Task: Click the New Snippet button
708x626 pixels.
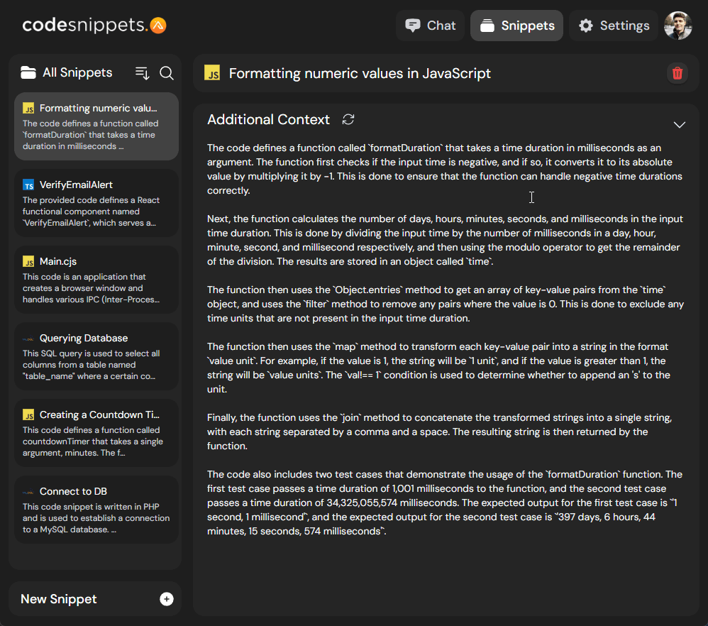Action: 95,599
